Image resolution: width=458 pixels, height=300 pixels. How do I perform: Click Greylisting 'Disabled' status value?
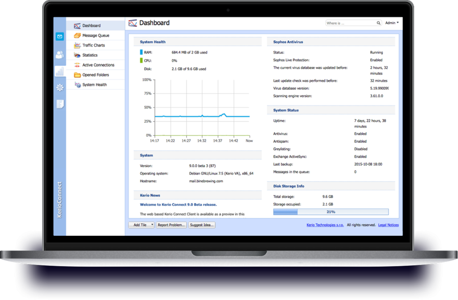coord(361,149)
